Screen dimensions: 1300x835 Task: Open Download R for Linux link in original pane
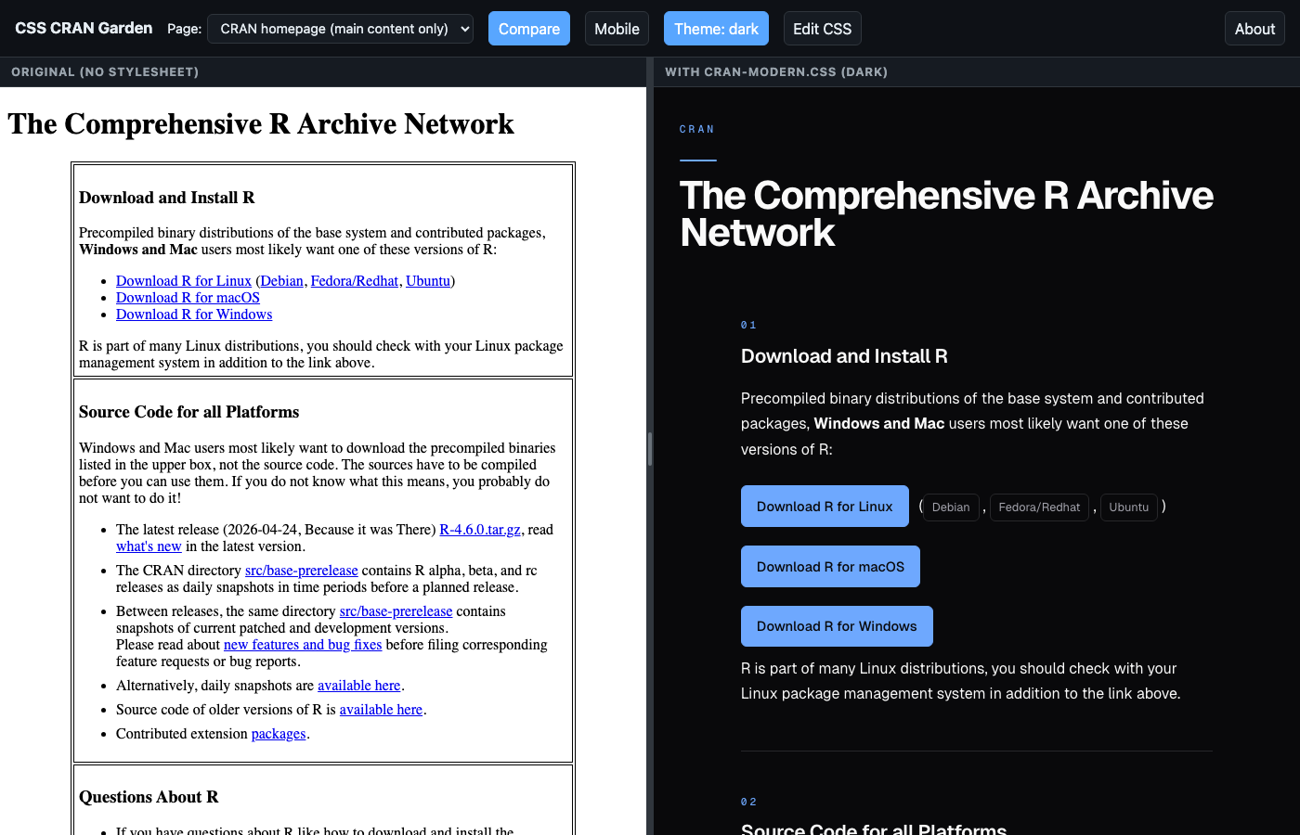pyautogui.click(x=184, y=281)
